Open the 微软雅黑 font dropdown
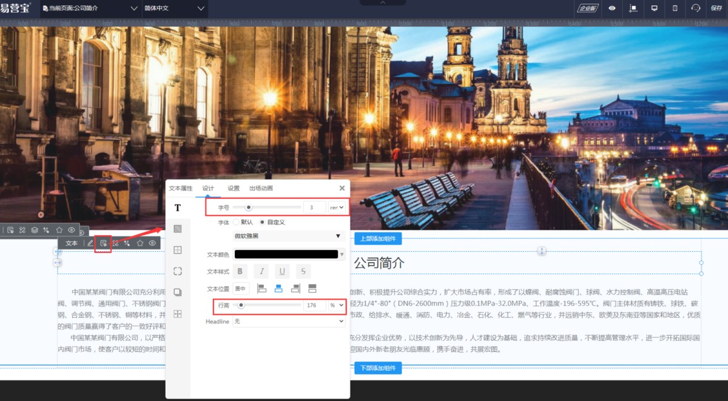The height and width of the screenshot is (401, 728). click(289, 236)
